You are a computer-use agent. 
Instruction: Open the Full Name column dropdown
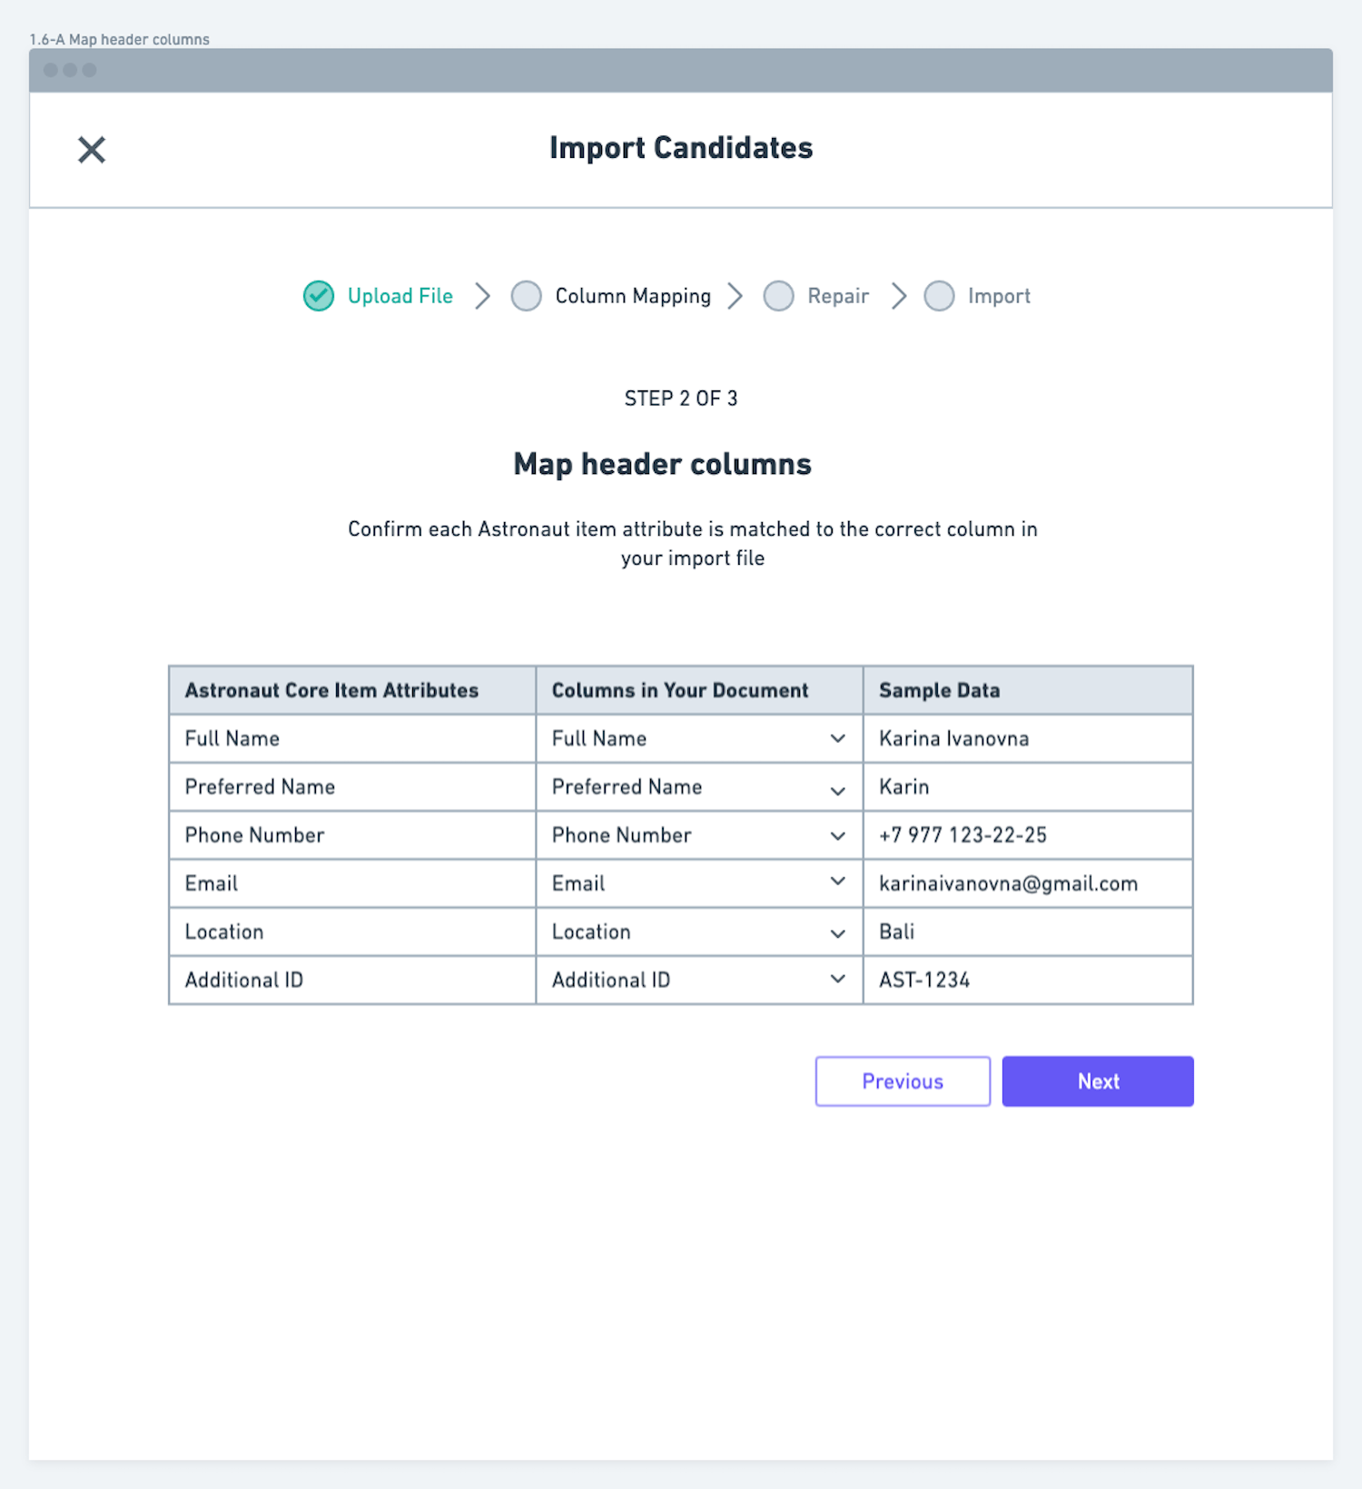(x=836, y=738)
